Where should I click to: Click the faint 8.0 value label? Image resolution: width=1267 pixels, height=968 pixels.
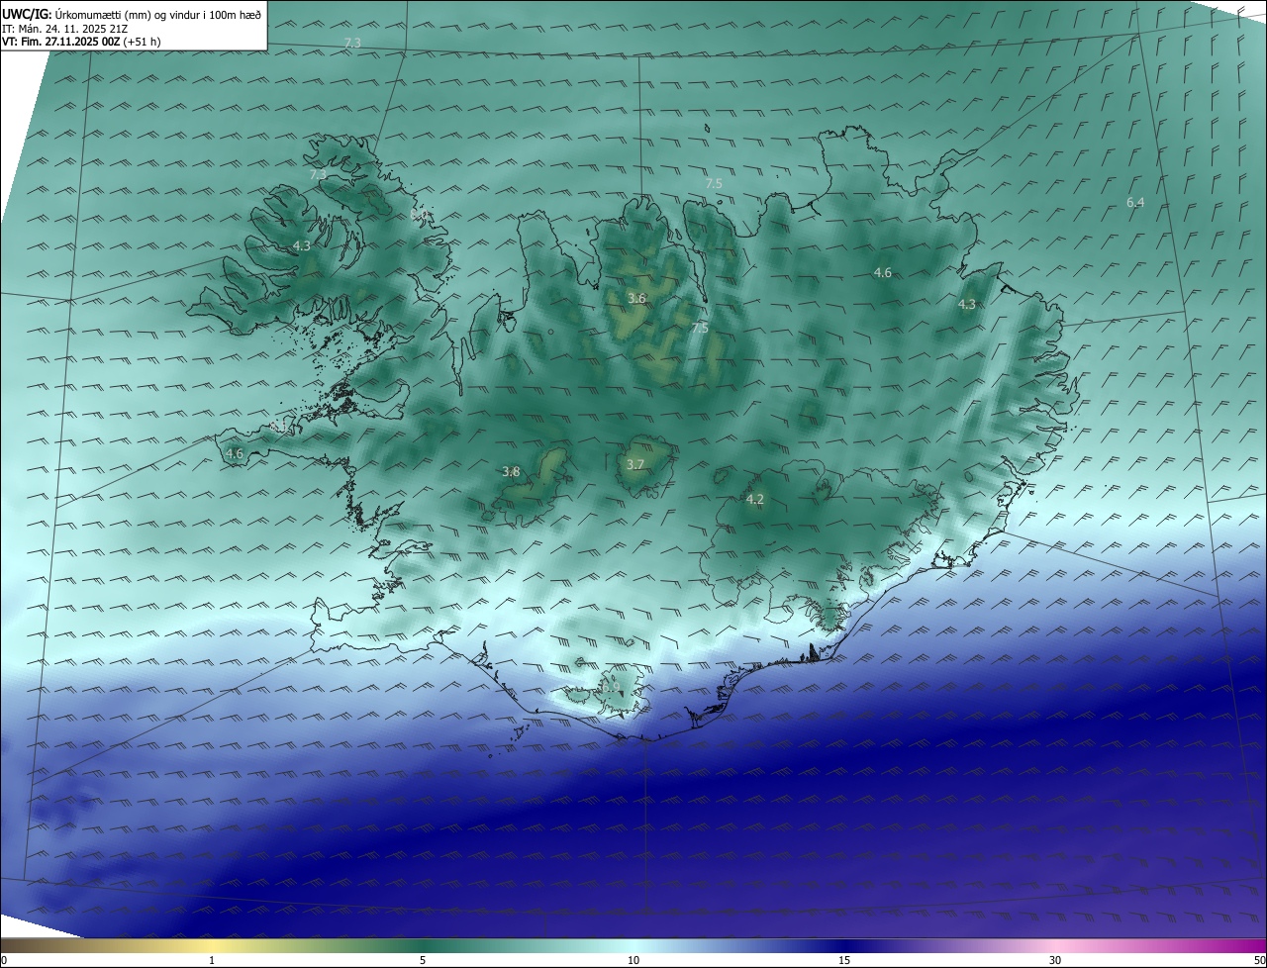point(419,214)
